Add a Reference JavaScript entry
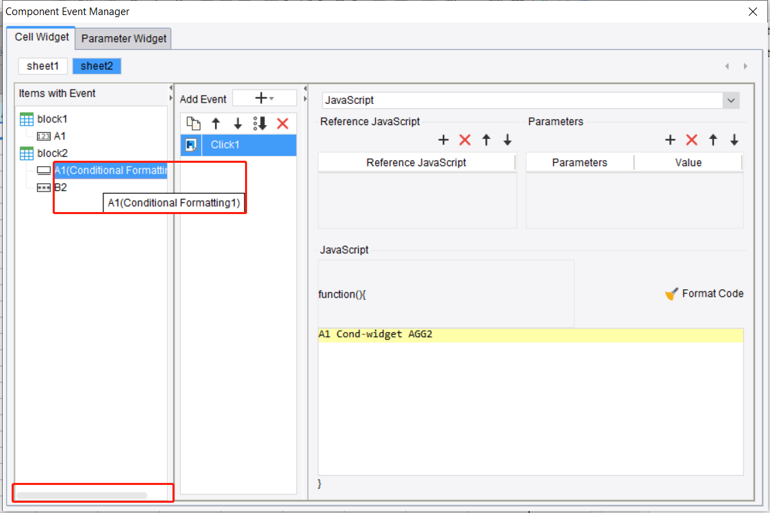This screenshot has width=770, height=513. point(444,140)
